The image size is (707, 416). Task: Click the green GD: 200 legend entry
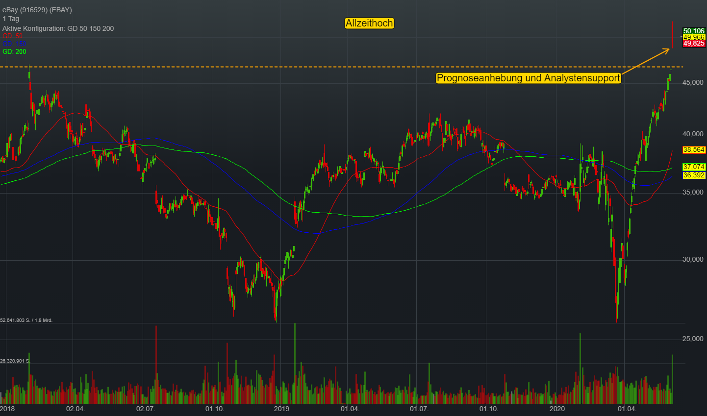(x=14, y=52)
